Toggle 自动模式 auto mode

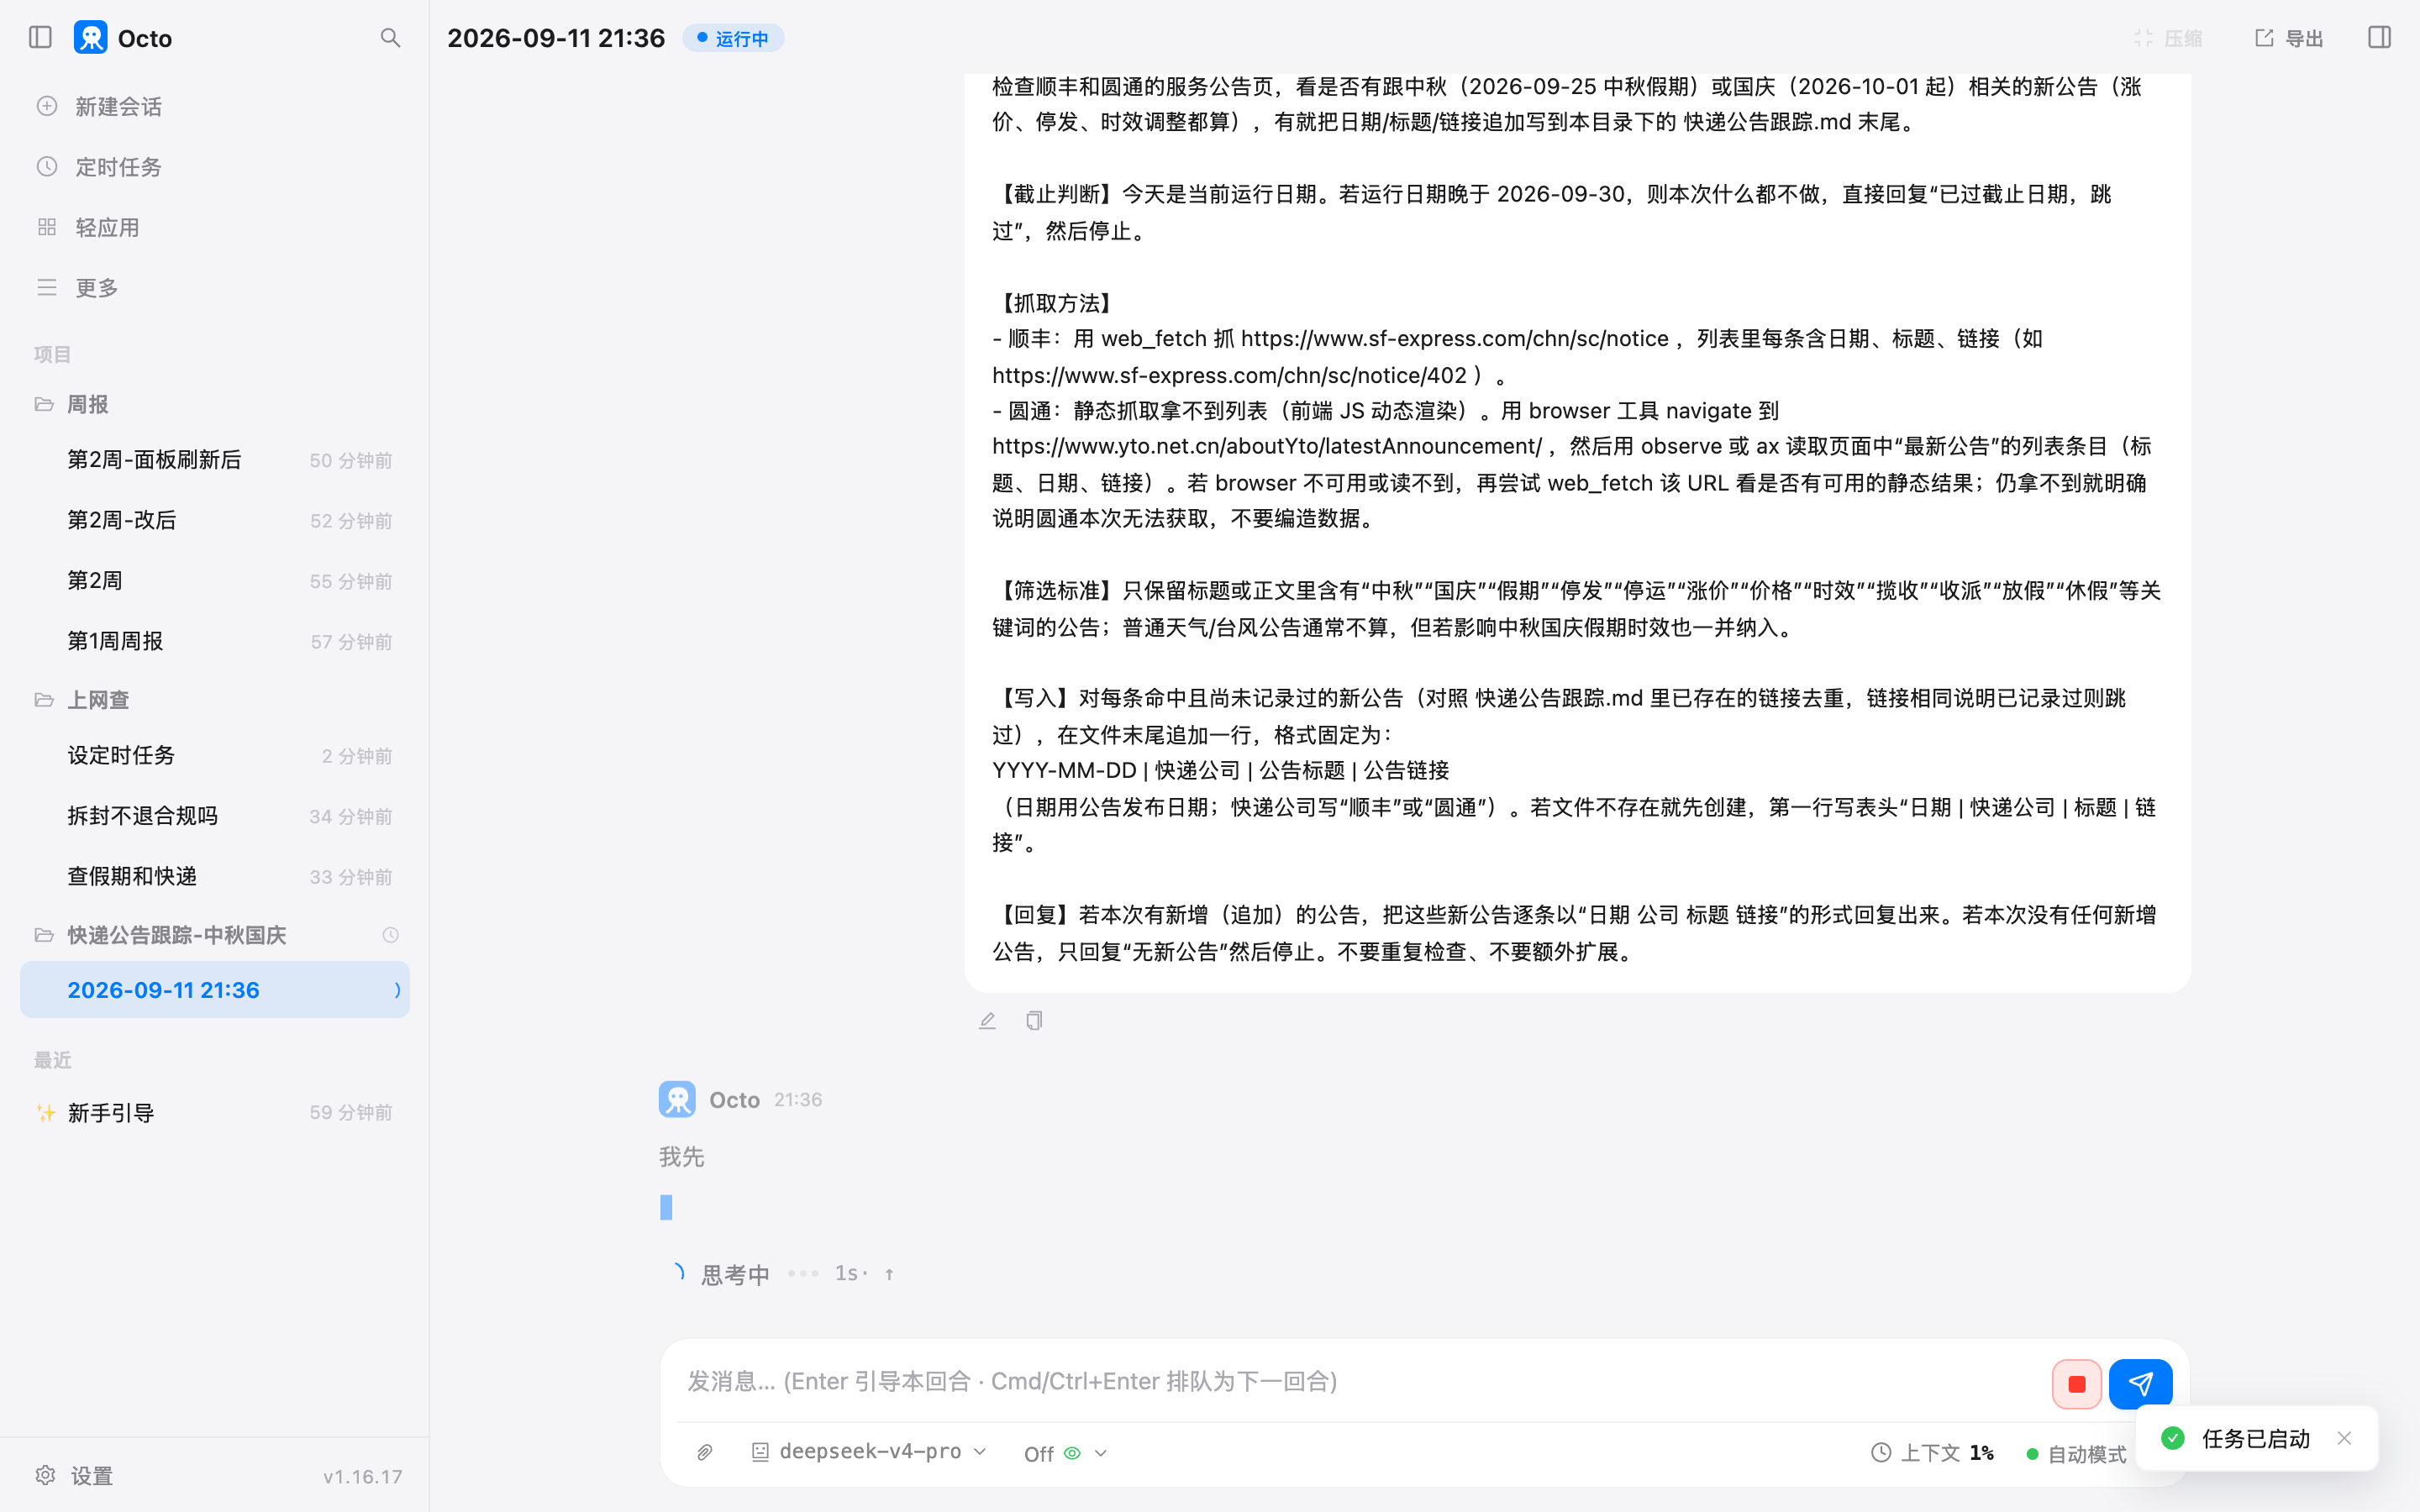(x=2076, y=1454)
